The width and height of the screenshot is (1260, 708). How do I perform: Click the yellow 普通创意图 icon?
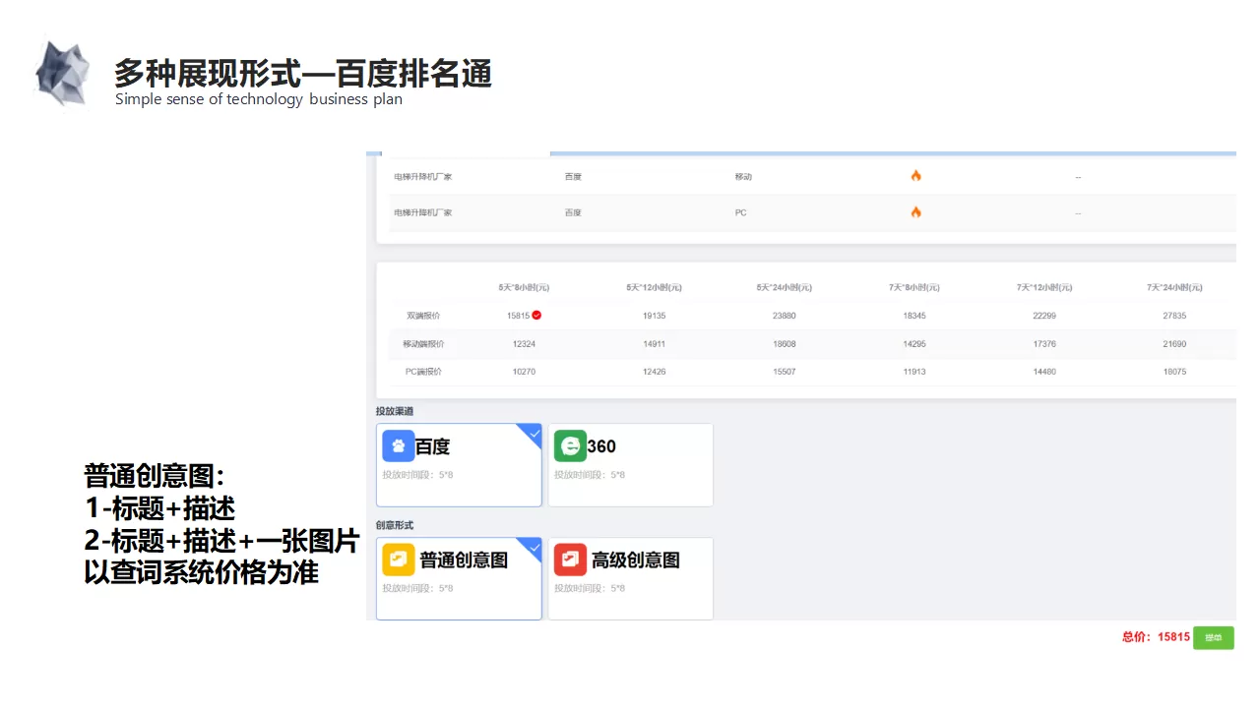(398, 559)
